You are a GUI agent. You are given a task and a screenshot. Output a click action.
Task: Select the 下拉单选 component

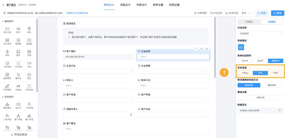click(x=7, y=64)
